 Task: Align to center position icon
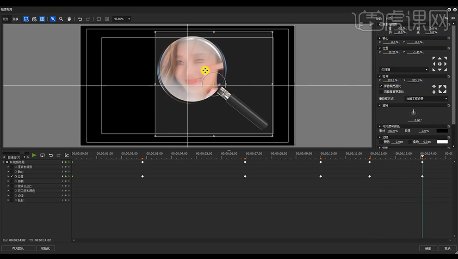coord(439,64)
